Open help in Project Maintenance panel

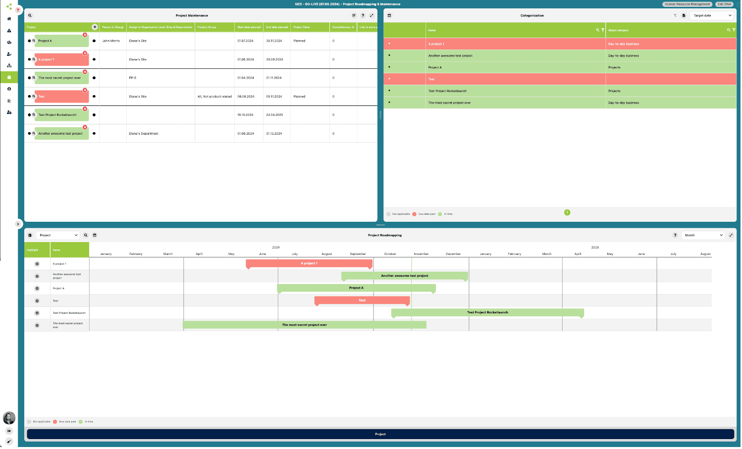363,15
